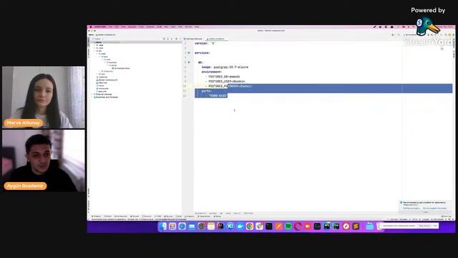Open the File menu

coord(110,27)
